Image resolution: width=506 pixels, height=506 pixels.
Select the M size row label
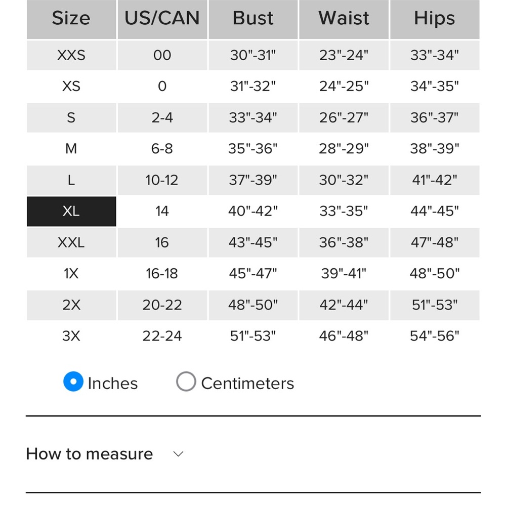point(71,149)
